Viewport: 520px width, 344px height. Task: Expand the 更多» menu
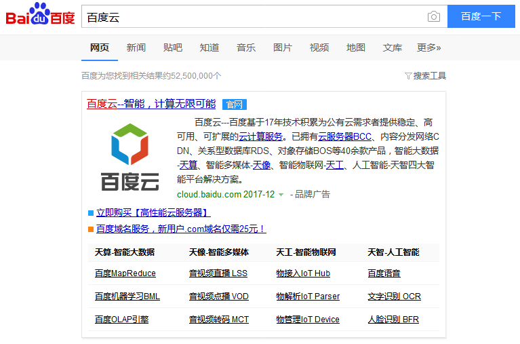pos(428,47)
